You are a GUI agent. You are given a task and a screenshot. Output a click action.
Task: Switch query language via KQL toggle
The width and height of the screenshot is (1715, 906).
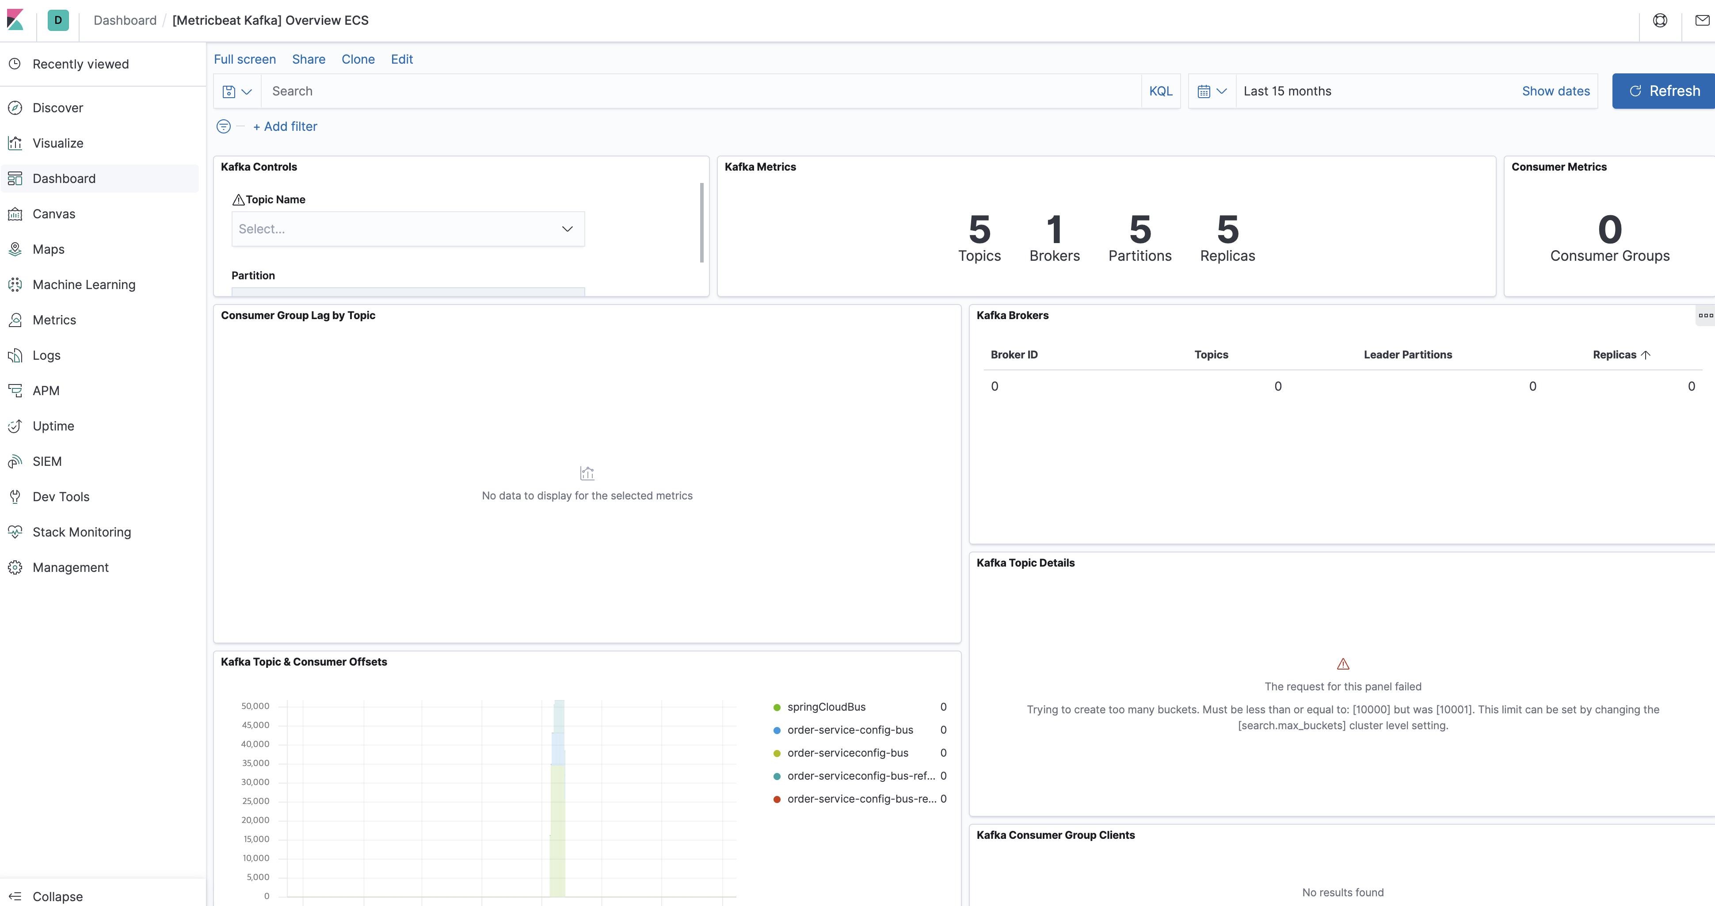pos(1160,91)
